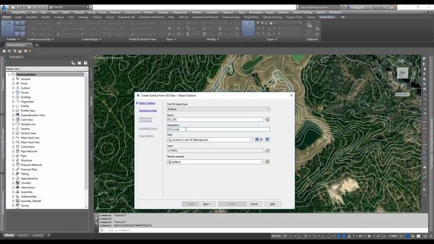Viewport: 434px width, 244px height.
Task: Click the render material icon beside ByBlock
Action: coord(267,162)
